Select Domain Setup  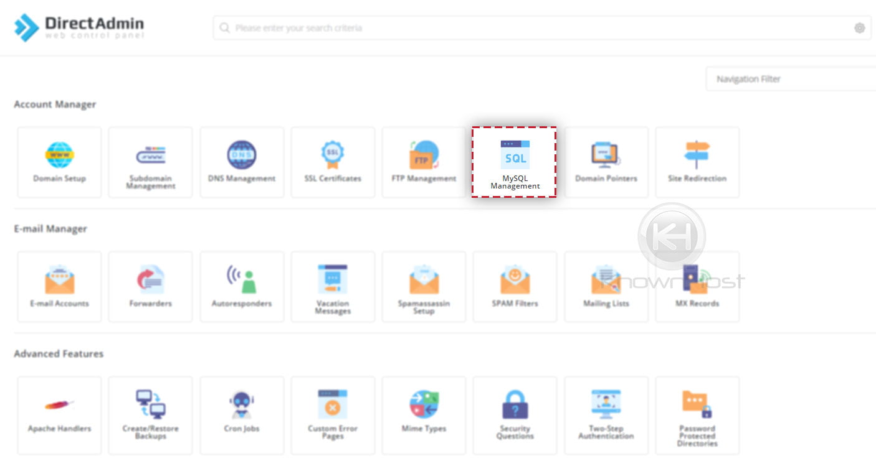point(59,162)
